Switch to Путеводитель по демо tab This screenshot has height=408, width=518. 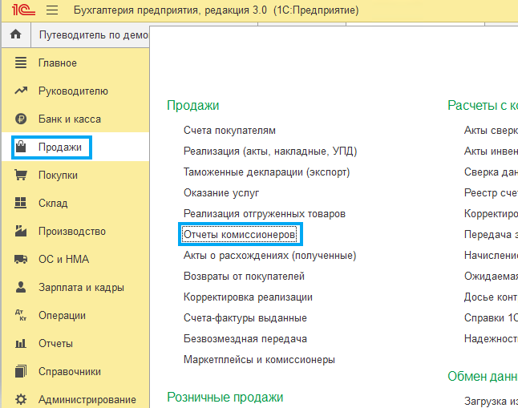click(93, 35)
